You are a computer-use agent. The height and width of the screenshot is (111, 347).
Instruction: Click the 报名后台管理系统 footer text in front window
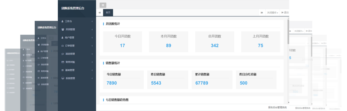278,107
